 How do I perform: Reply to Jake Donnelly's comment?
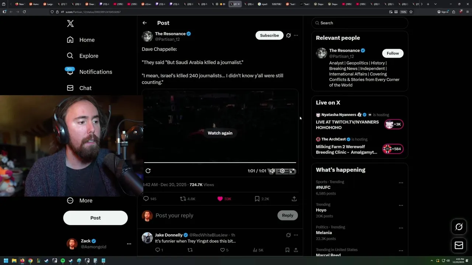pos(159,250)
